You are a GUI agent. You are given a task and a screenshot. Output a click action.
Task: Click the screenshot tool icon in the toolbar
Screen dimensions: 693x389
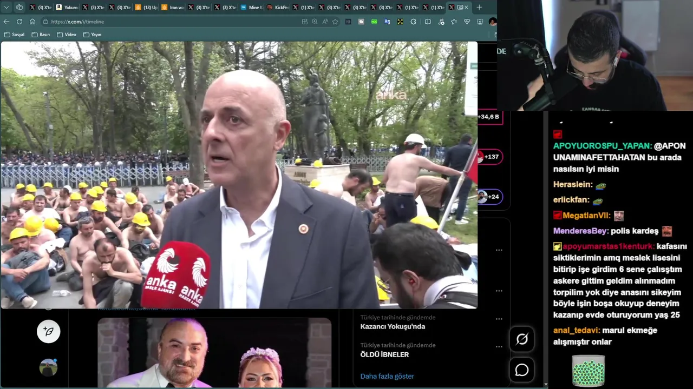coord(480,22)
